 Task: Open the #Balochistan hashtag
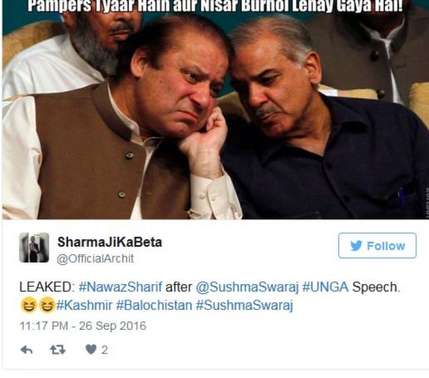pyautogui.click(x=154, y=305)
